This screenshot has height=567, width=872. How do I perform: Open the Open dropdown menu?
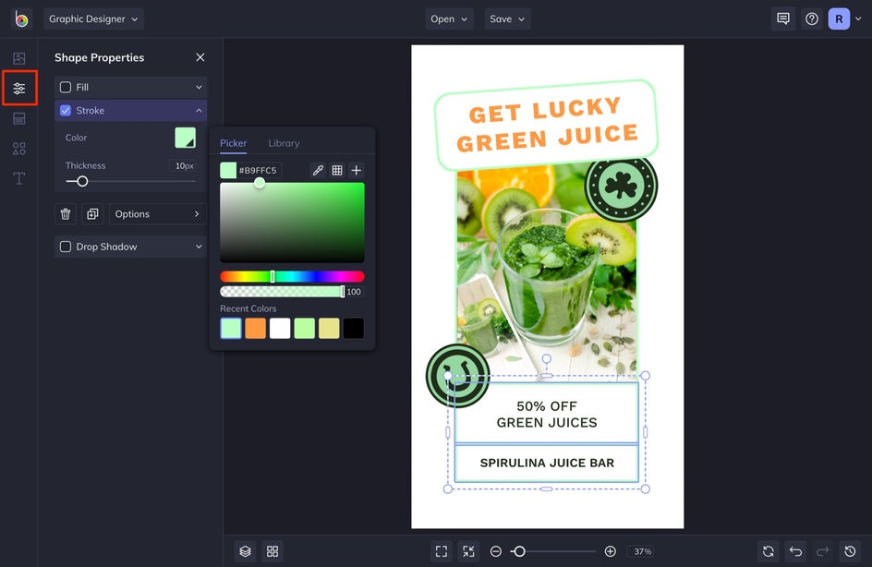pos(449,18)
